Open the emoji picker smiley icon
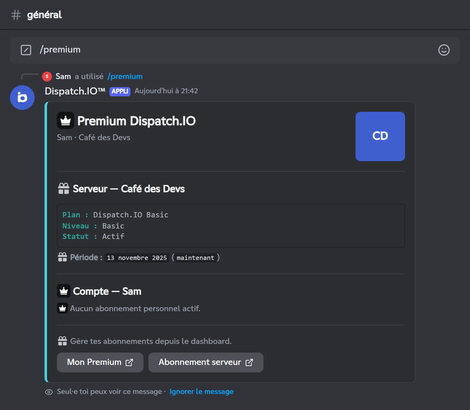The image size is (470, 410). 444,50
